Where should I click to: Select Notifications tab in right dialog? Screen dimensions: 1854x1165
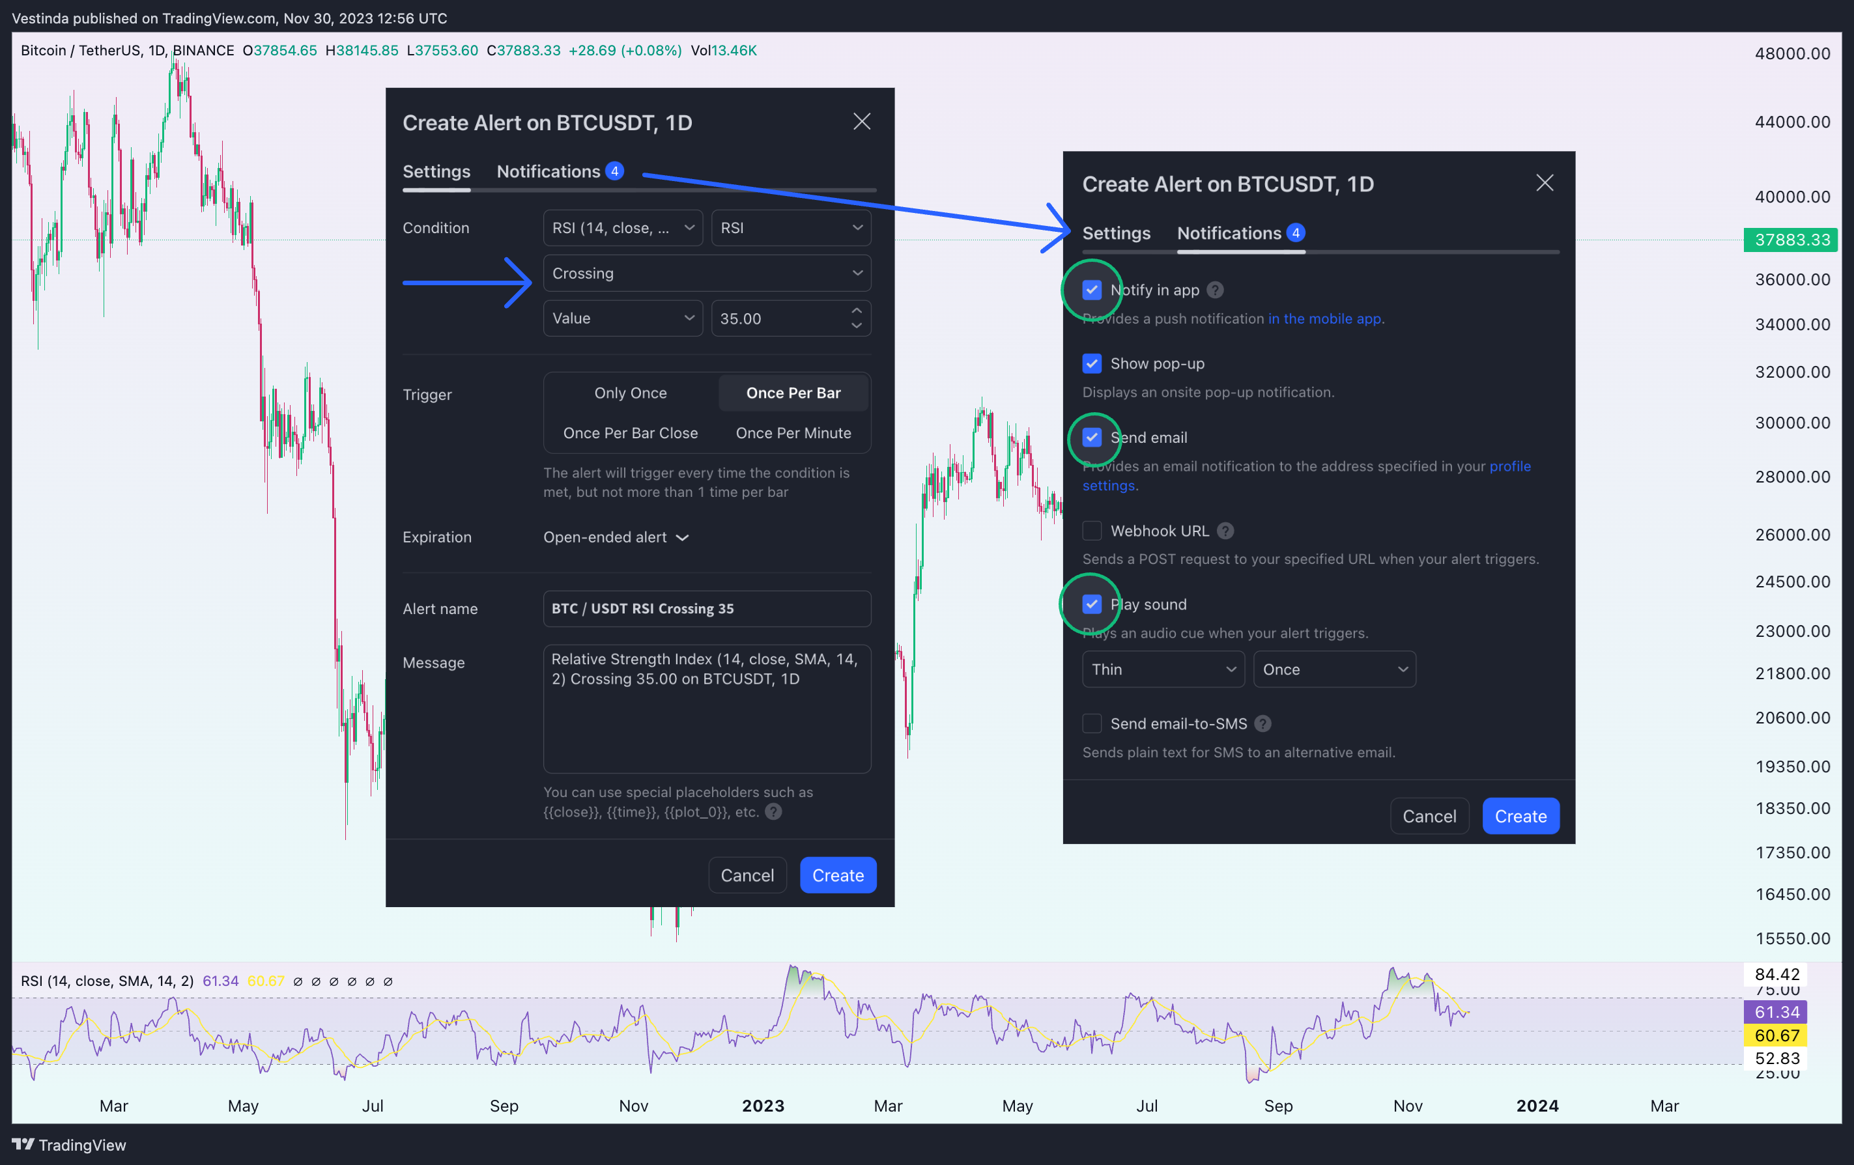[x=1240, y=233]
